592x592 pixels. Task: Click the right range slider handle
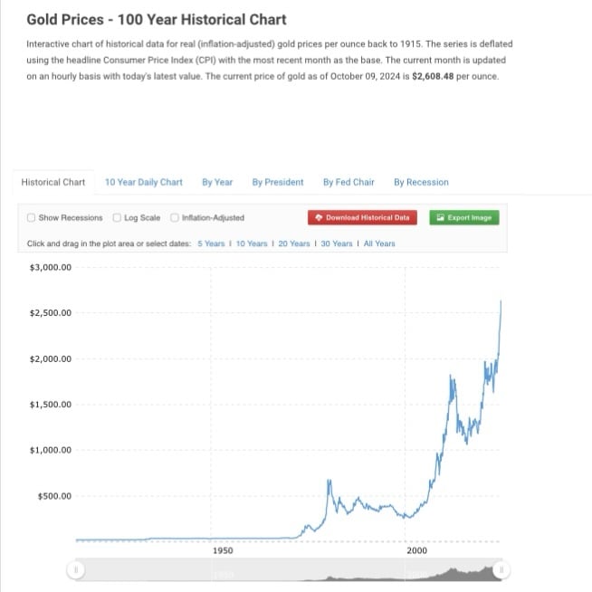501,569
